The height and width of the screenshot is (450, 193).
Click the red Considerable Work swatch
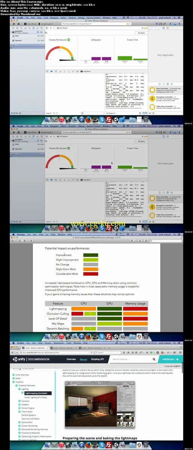90,274
